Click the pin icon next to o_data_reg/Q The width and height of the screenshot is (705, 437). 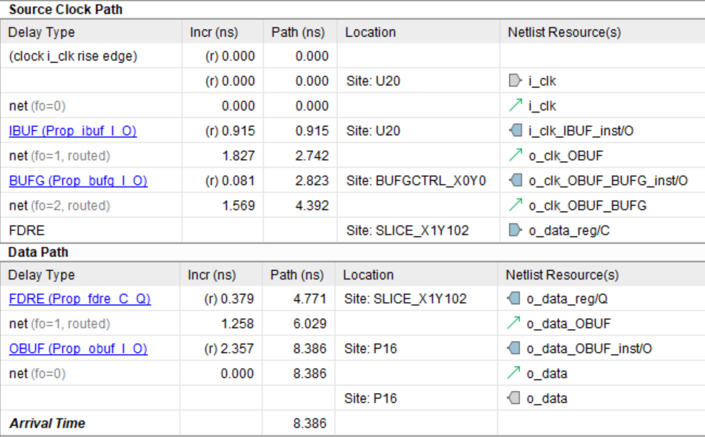tap(513, 299)
